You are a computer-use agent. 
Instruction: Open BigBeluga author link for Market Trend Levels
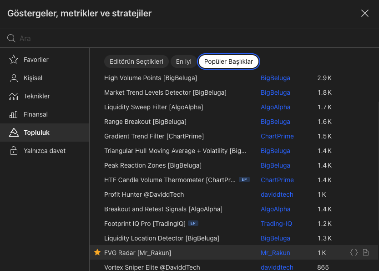[275, 92]
